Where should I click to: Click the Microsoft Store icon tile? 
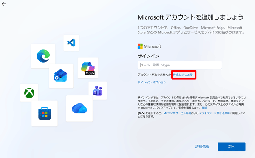45,113
